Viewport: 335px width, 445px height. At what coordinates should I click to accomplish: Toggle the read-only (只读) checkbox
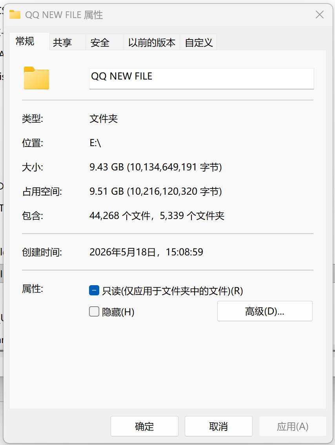click(94, 290)
